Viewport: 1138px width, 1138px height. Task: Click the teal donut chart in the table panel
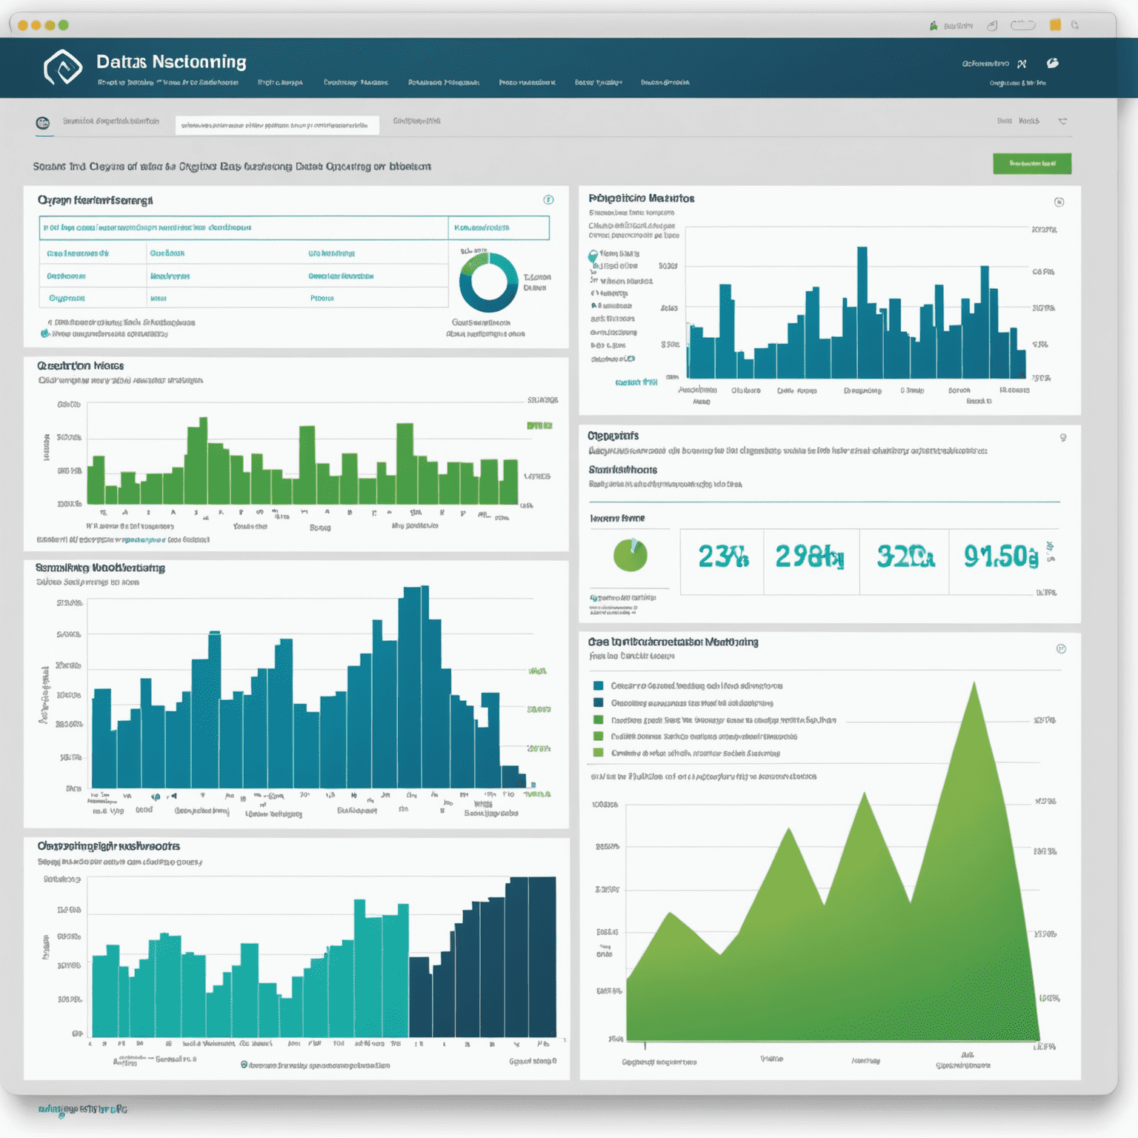(489, 283)
